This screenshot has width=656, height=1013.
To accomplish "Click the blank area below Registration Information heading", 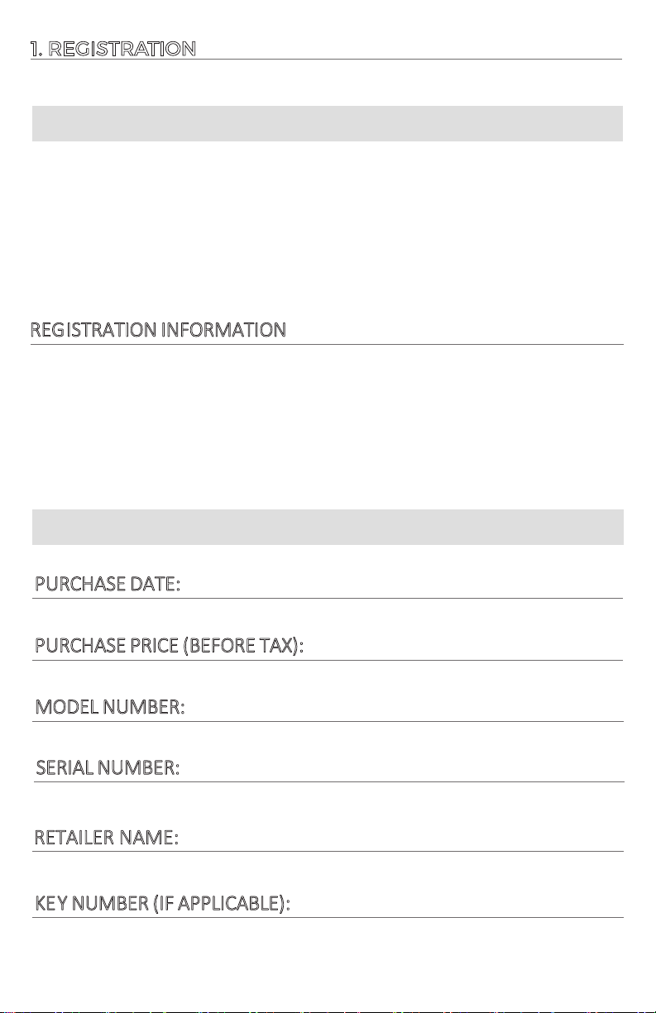I will (x=327, y=426).
